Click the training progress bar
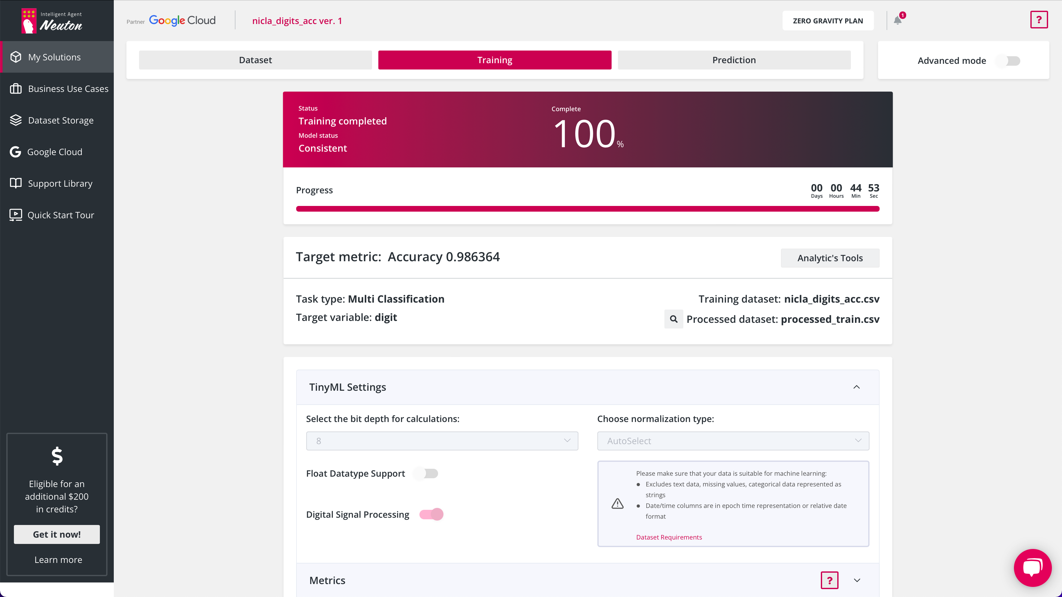The image size is (1062, 597). click(x=588, y=209)
